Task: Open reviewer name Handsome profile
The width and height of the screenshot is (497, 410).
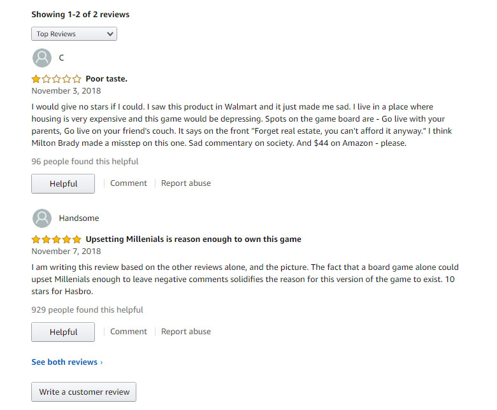Action: [79, 218]
